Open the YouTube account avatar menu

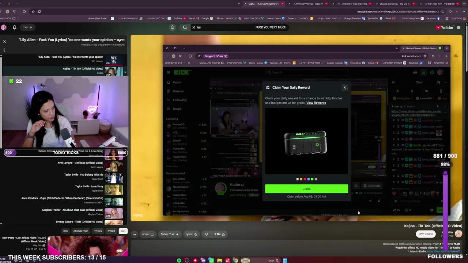(x=4, y=27)
